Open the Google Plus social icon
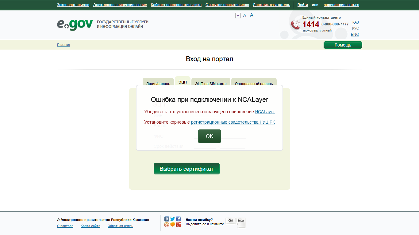This screenshot has height=235, width=419. click(178, 225)
